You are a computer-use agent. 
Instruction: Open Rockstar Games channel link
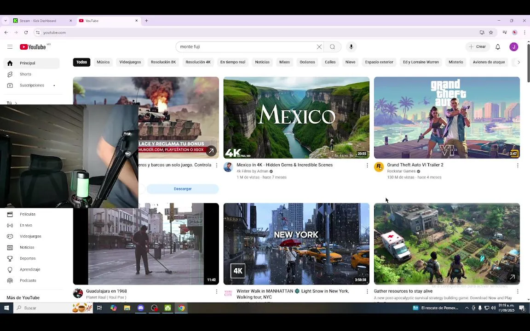(x=401, y=171)
